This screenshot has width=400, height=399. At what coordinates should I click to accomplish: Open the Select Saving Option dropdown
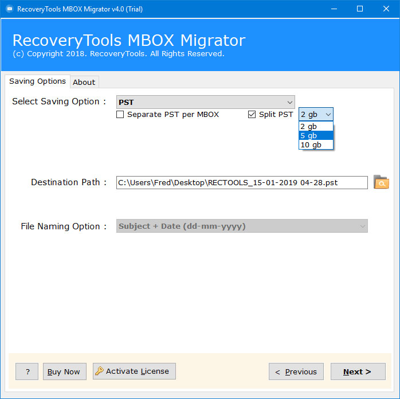pyautogui.click(x=206, y=102)
